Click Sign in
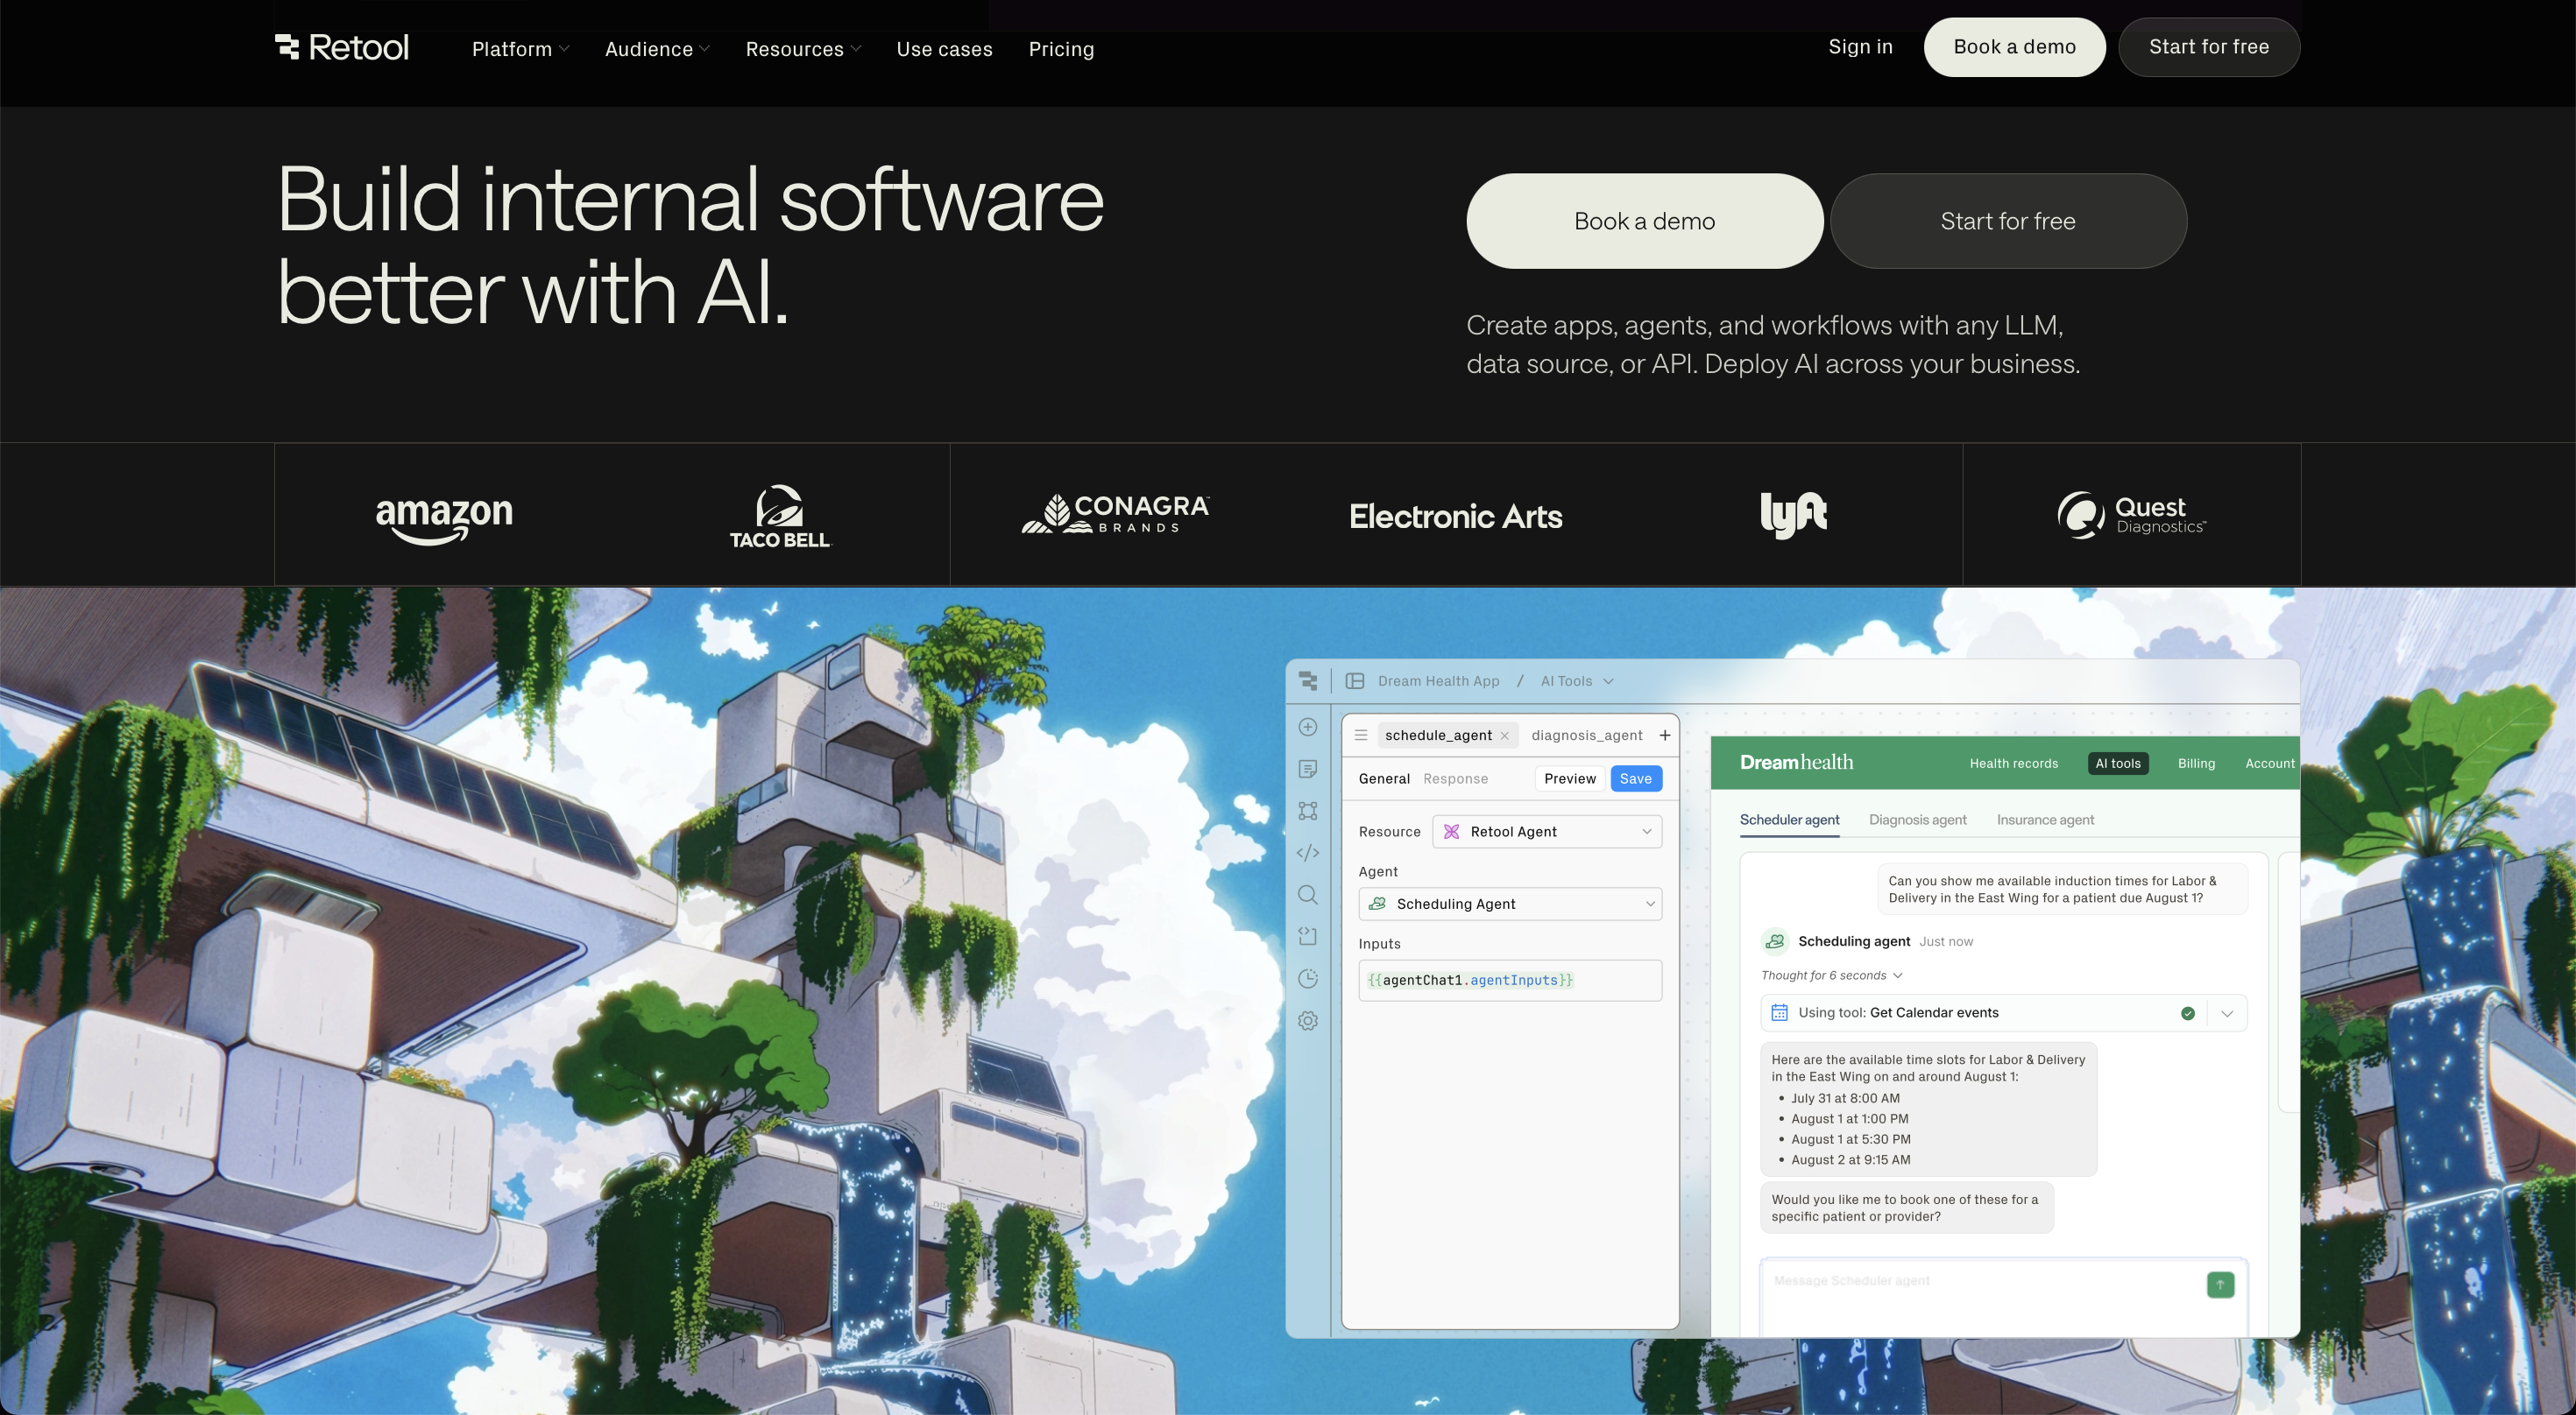This screenshot has width=2576, height=1415. [1860, 47]
